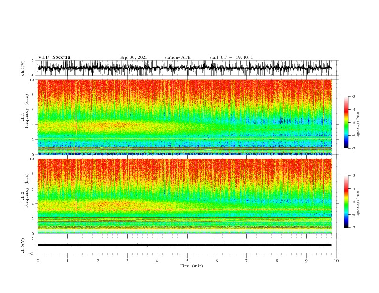
Task: Click the log(PSD) label beside ch.1 colorbar
Action: [x=358, y=125]
